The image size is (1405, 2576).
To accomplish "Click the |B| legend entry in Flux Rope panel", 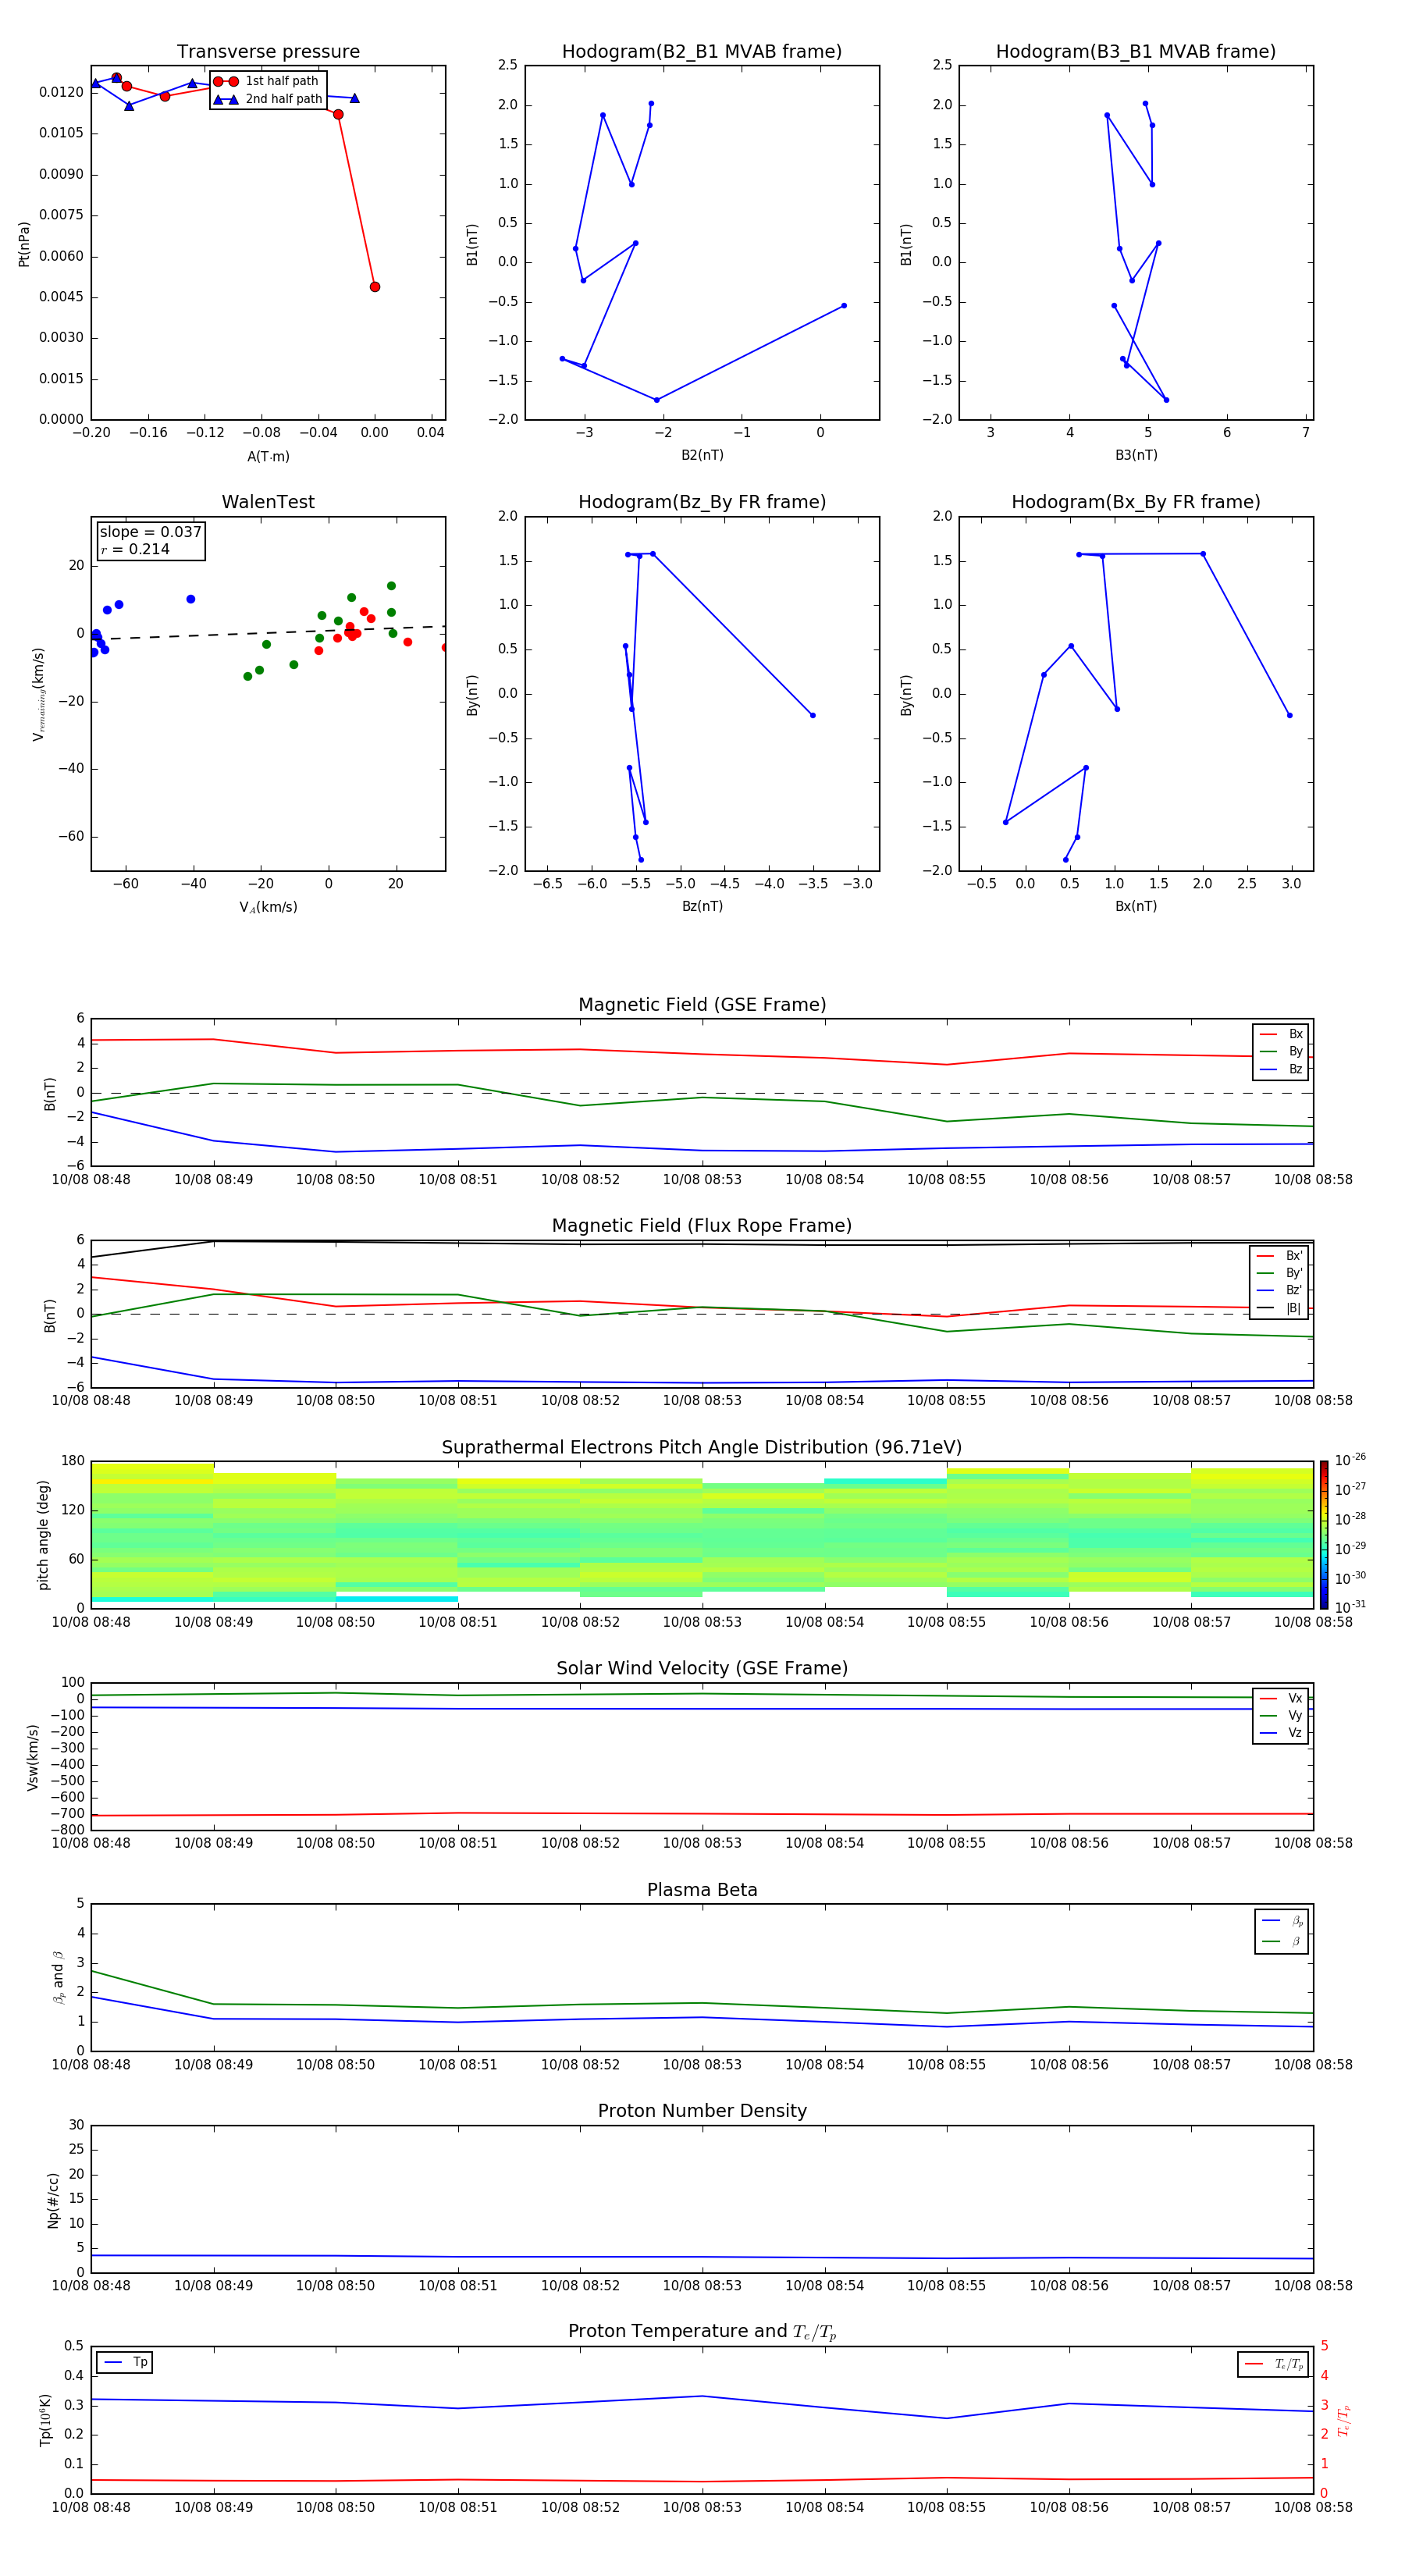I will tap(1279, 1308).
